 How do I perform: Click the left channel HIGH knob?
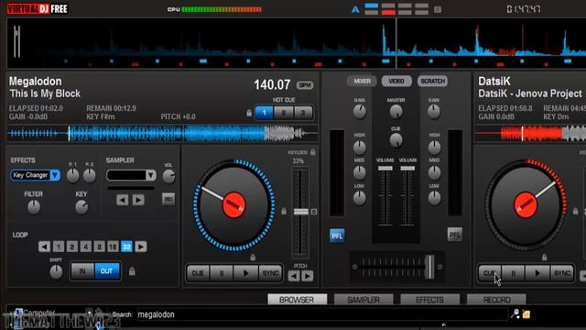point(360,148)
